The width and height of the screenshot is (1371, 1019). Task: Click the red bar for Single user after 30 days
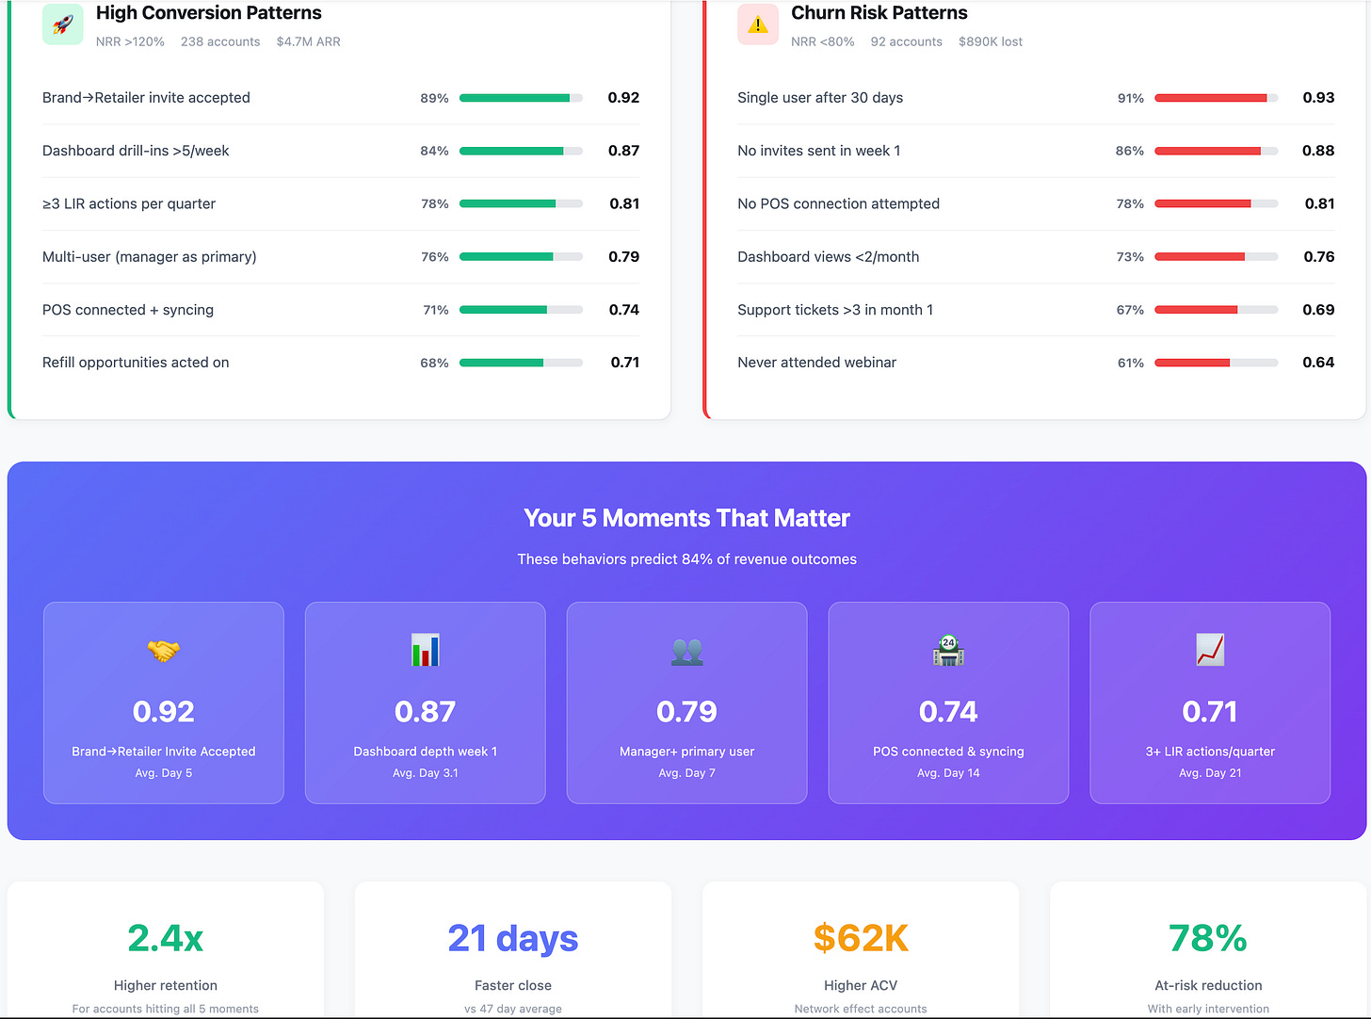click(1216, 98)
